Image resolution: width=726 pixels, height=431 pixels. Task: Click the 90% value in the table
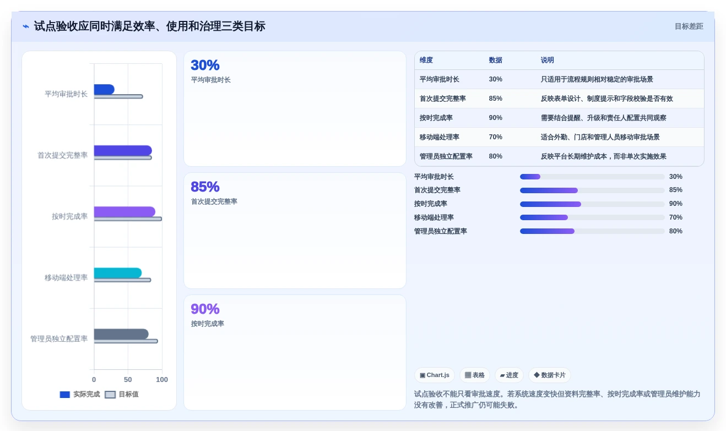[x=496, y=118]
